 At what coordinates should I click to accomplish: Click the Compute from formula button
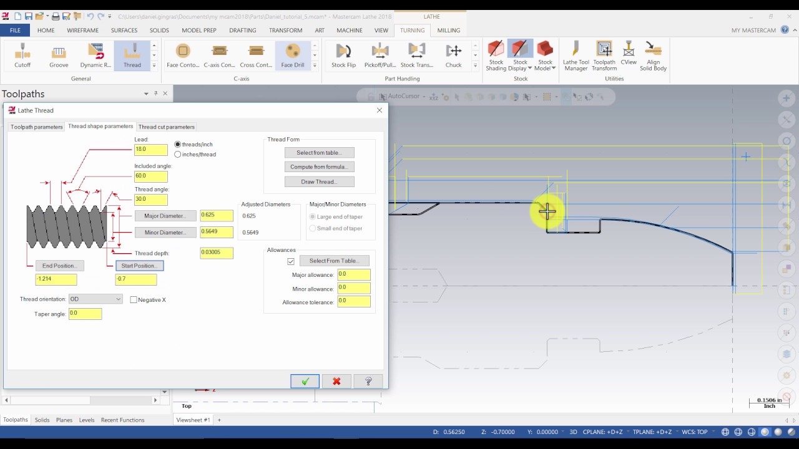point(319,167)
